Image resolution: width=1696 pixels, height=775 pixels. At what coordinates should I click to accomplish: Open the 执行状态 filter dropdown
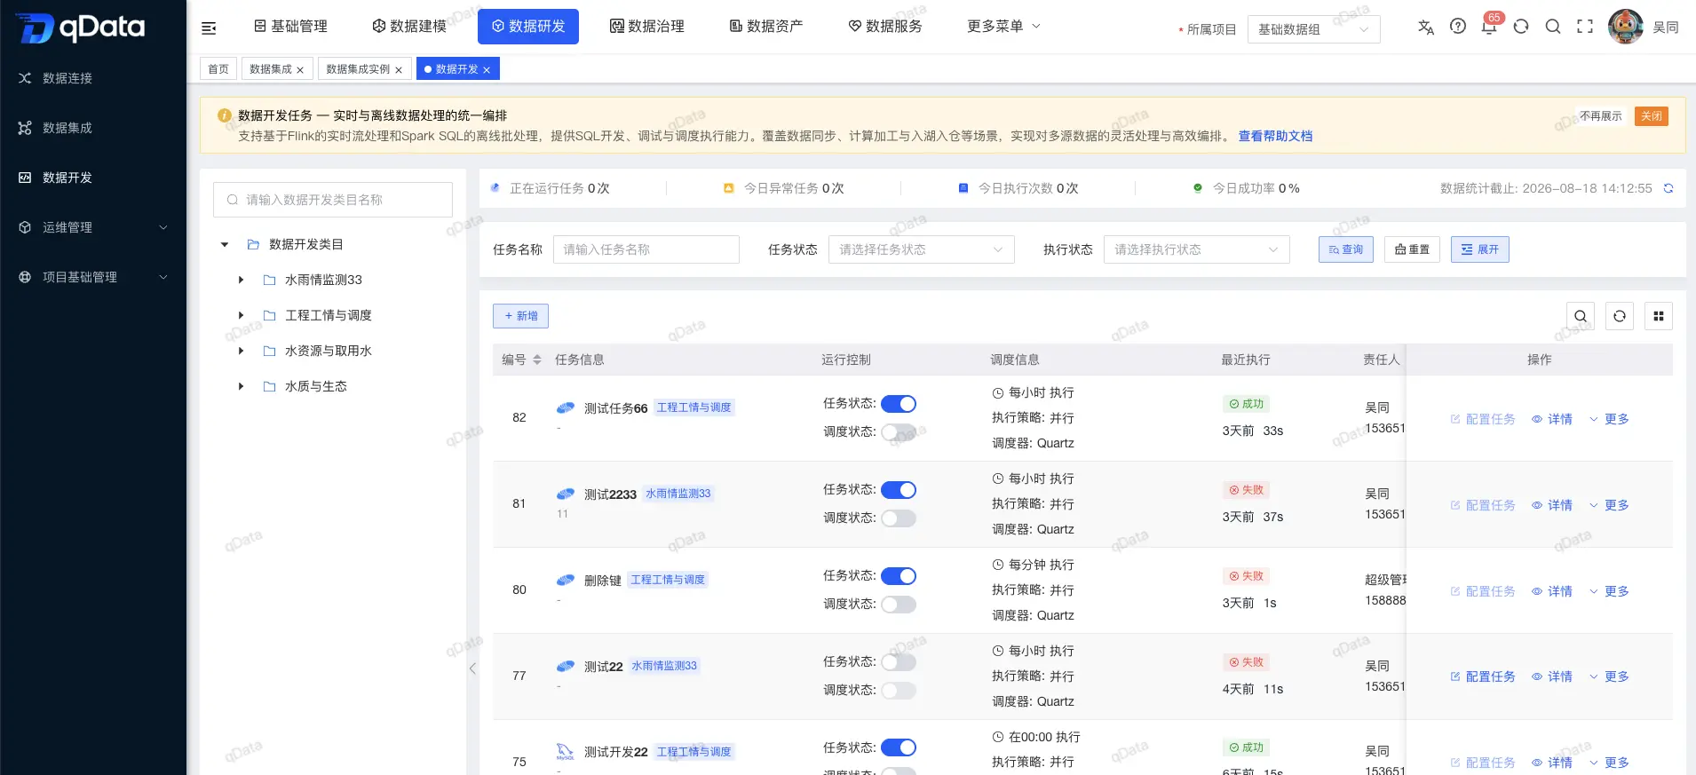click(x=1197, y=249)
